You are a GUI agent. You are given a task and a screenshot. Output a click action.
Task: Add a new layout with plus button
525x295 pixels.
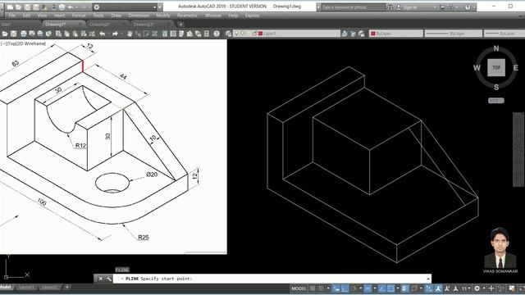point(67,287)
